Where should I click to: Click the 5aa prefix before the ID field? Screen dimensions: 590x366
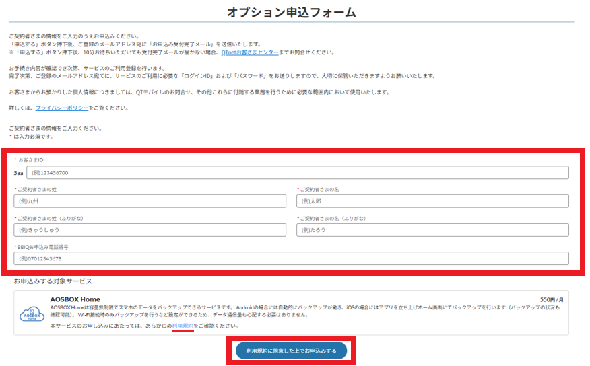pyautogui.click(x=18, y=173)
